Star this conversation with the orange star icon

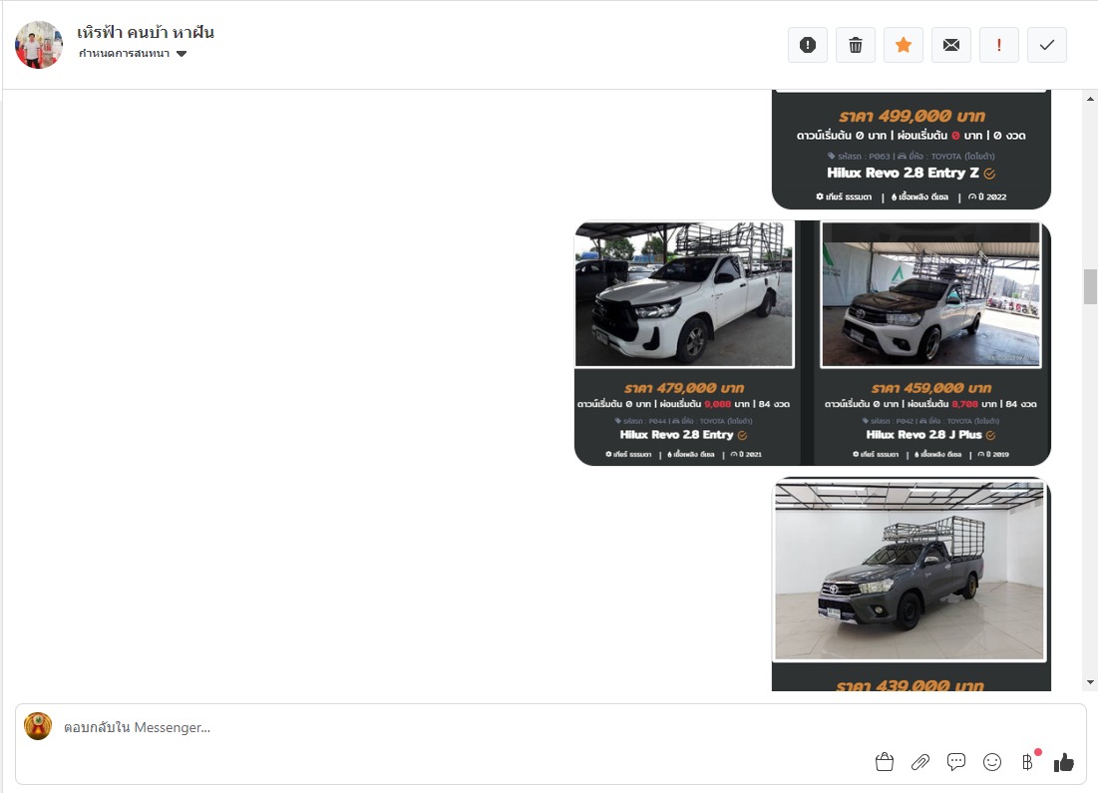tap(904, 45)
